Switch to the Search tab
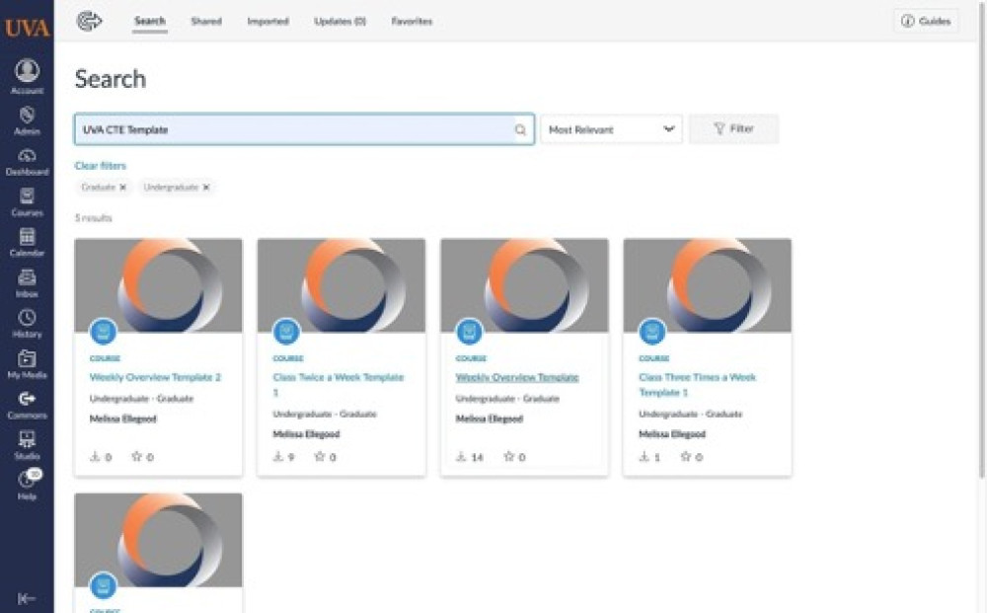The height and width of the screenshot is (613, 987). [x=150, y=21]
